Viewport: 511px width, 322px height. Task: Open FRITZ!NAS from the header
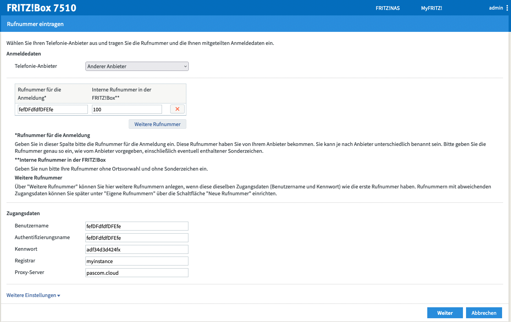[x=388, y=8]
